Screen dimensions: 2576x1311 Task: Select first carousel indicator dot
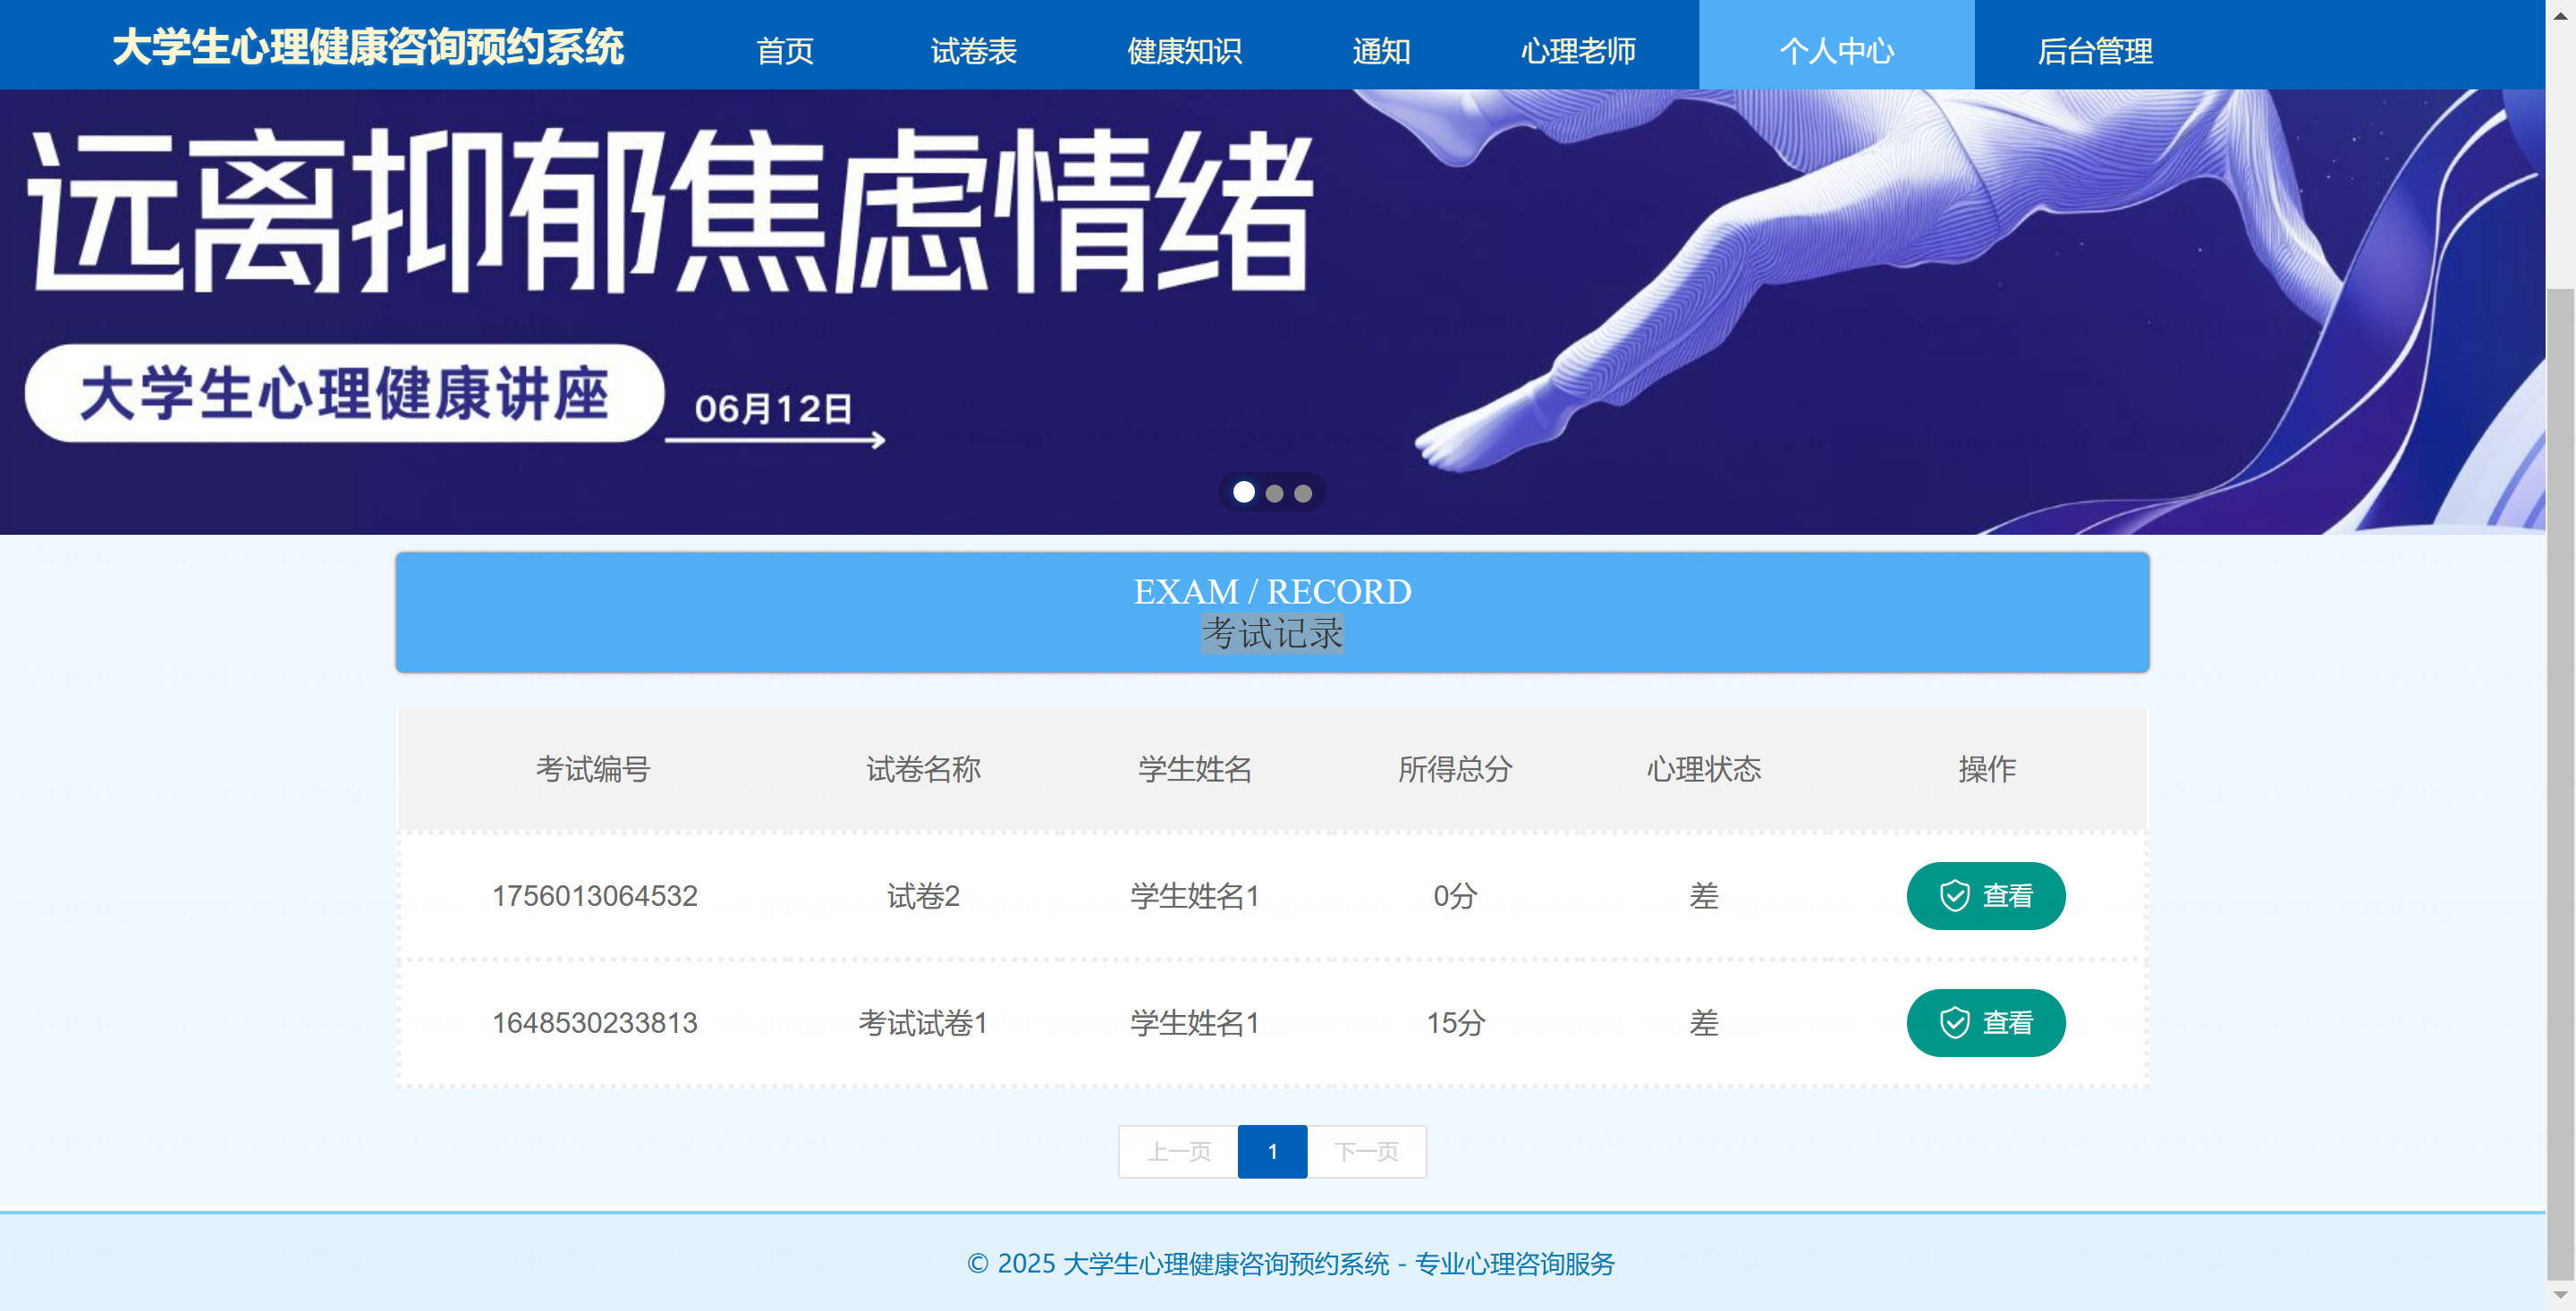(1243, 492)
